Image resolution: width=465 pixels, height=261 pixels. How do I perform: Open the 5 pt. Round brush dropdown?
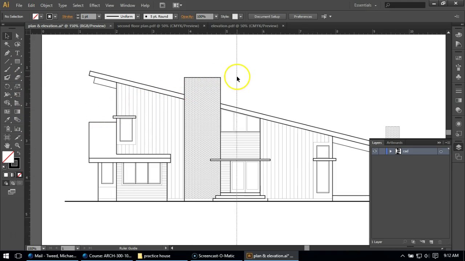click(x=175, y=16)
